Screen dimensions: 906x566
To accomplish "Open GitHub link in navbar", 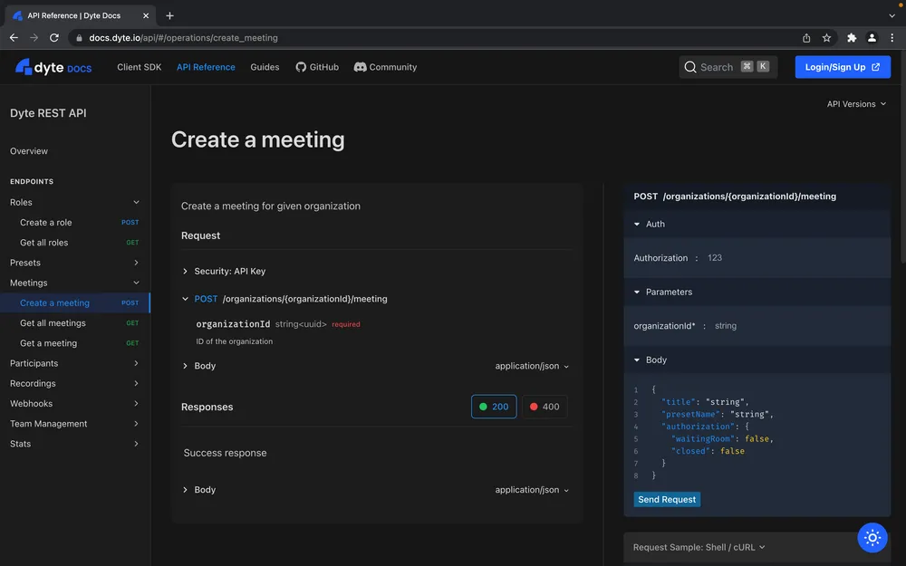I will (x=317, y=67).
